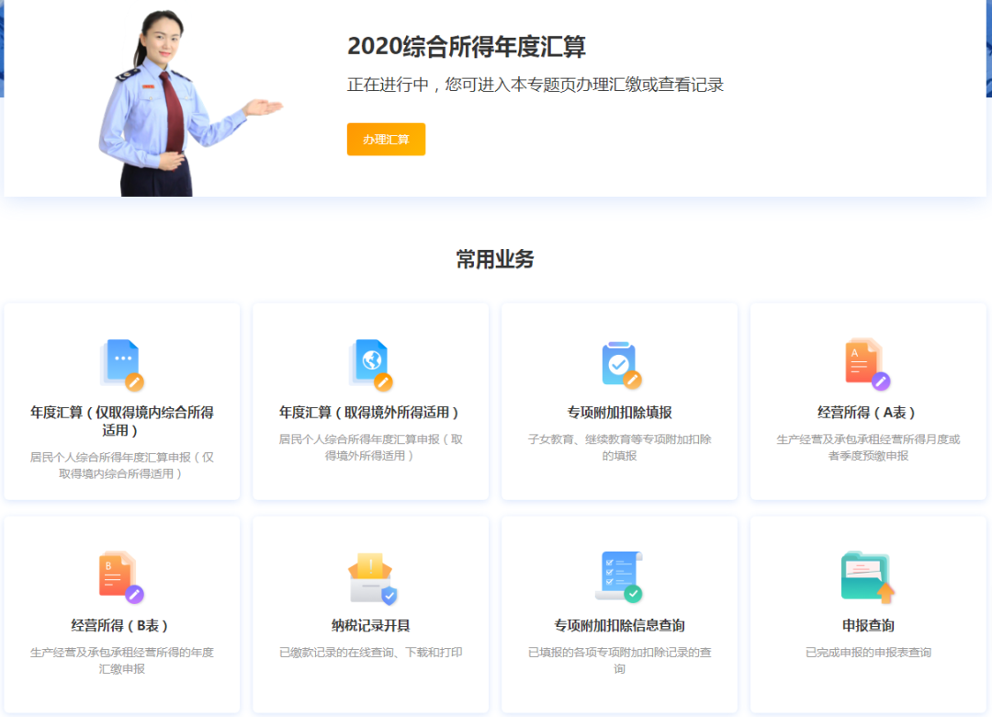Screen dimensions: 992x717
Task: Open 年度汇算（仅取得境内综合所得适用）card
Action: (122, 402)
